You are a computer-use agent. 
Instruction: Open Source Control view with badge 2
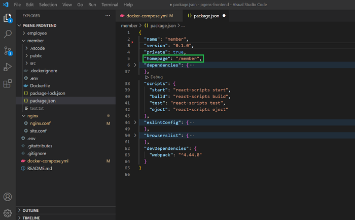[8, 51]
